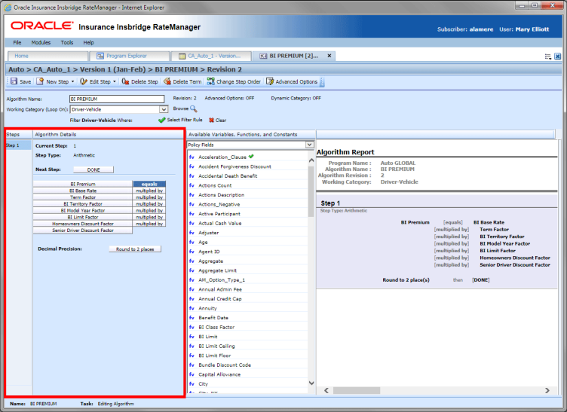
Task: Close the BI PREMIUM [2] tab
Action: point(329,56)
